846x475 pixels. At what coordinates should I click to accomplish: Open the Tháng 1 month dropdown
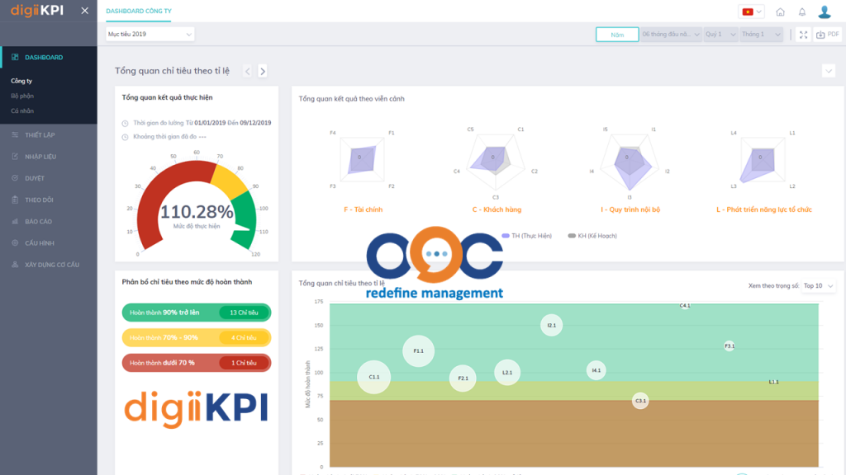pyautogui.click(x=761, y=35)
